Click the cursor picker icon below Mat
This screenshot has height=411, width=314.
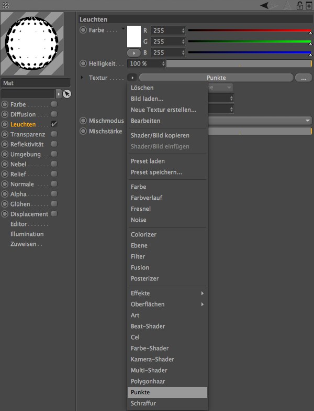coord(67,94)
